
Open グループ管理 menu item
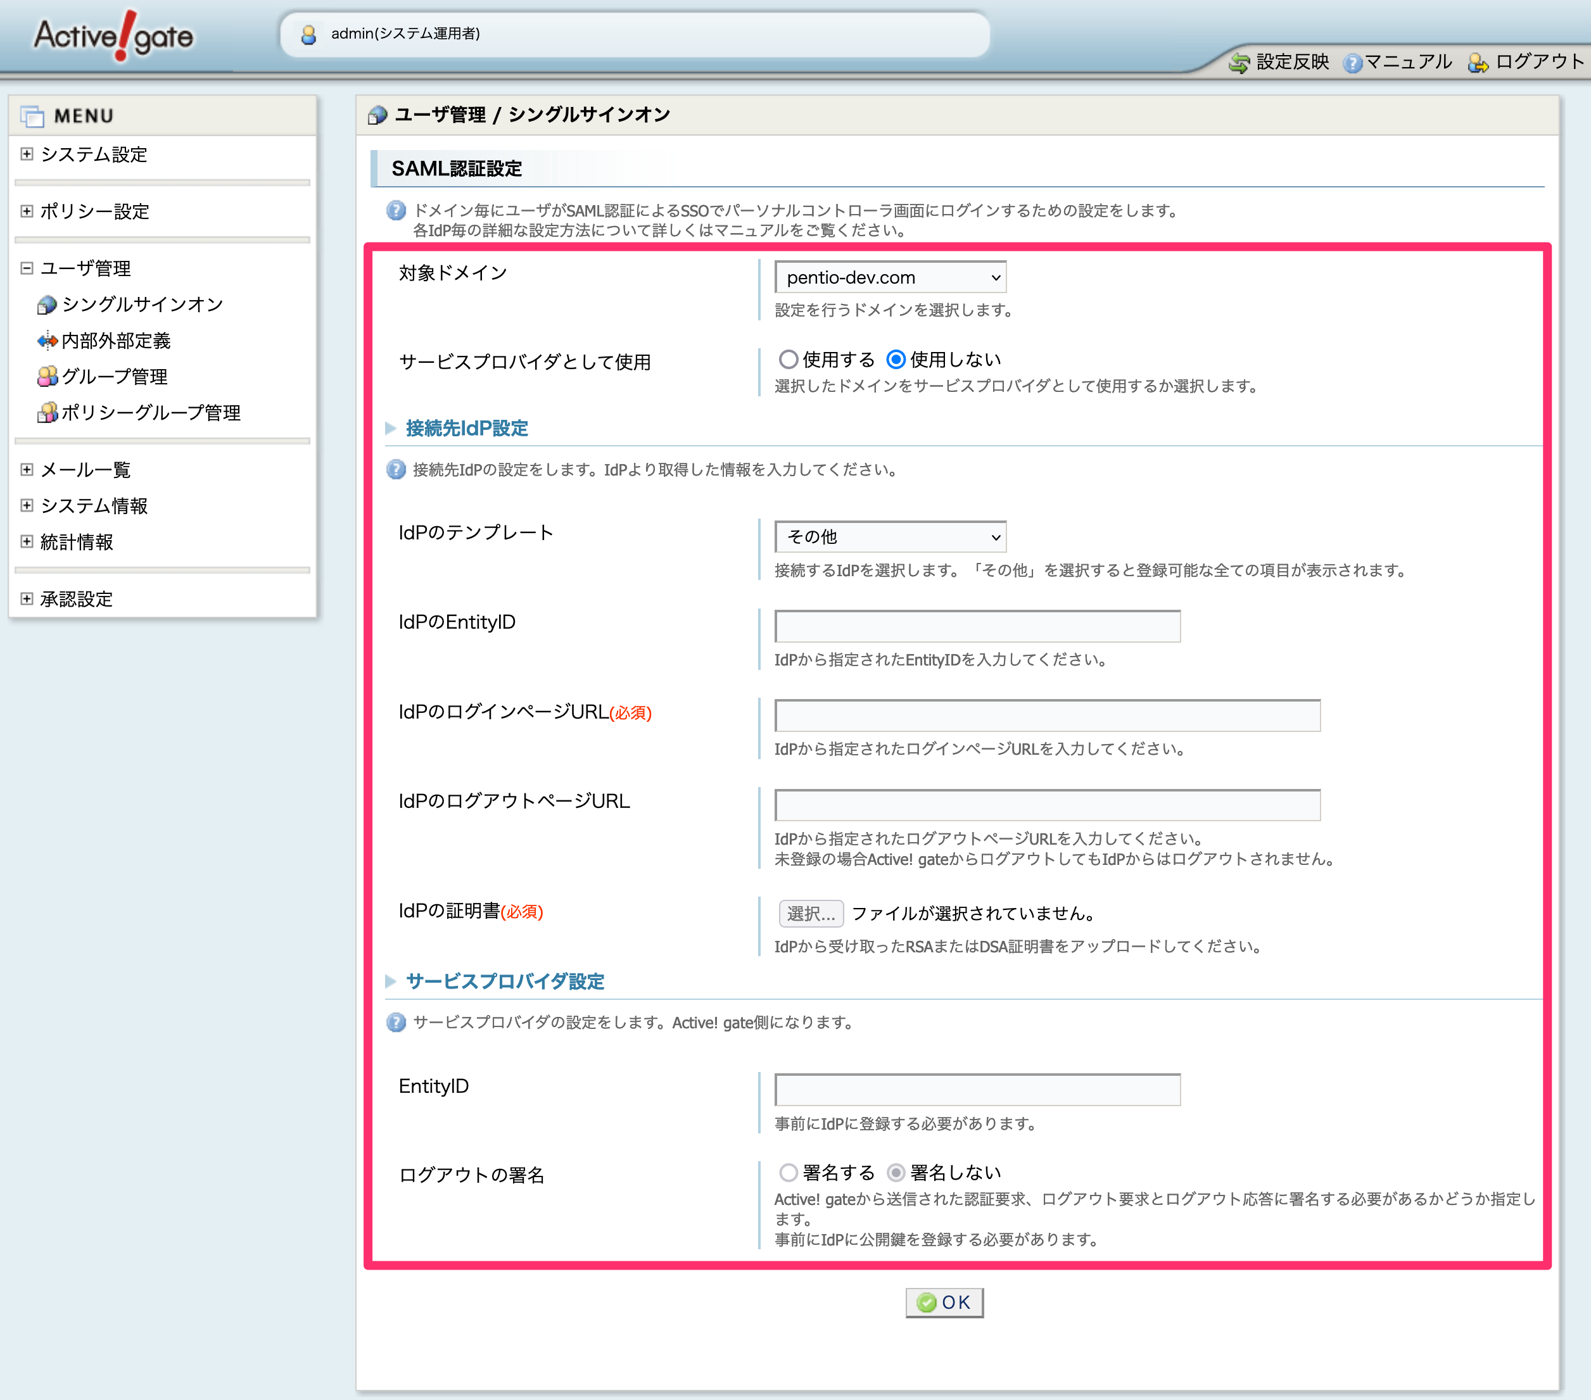115,377
